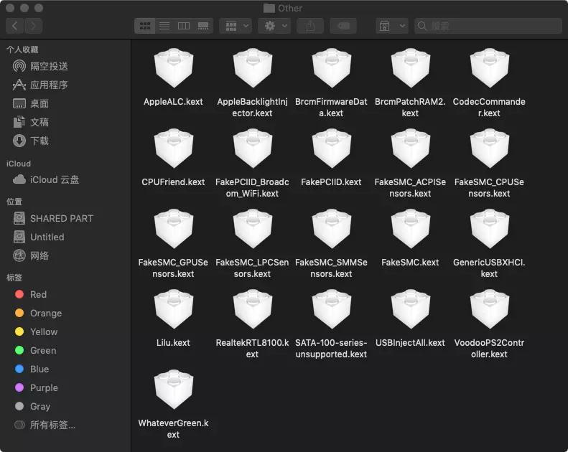
Task: Click the search field
Action: tap(488, 26)
